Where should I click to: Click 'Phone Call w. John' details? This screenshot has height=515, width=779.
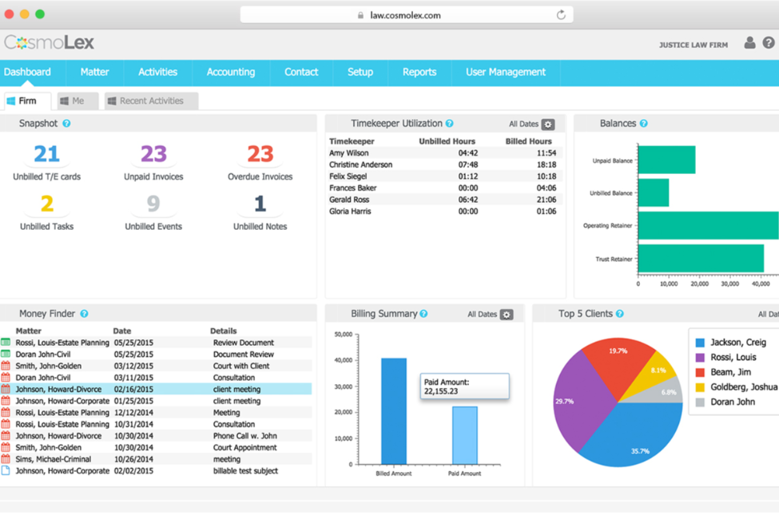[x=245, y=435]
